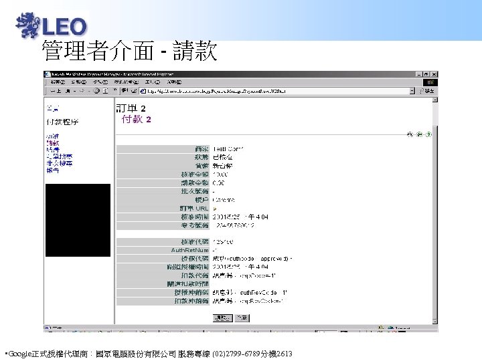
Task: Click the Refresh page toolbar icon
Action: click(105, 91)
